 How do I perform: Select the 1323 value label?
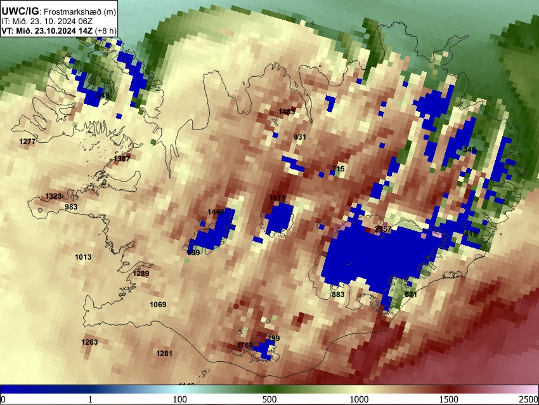pos(53,196)
